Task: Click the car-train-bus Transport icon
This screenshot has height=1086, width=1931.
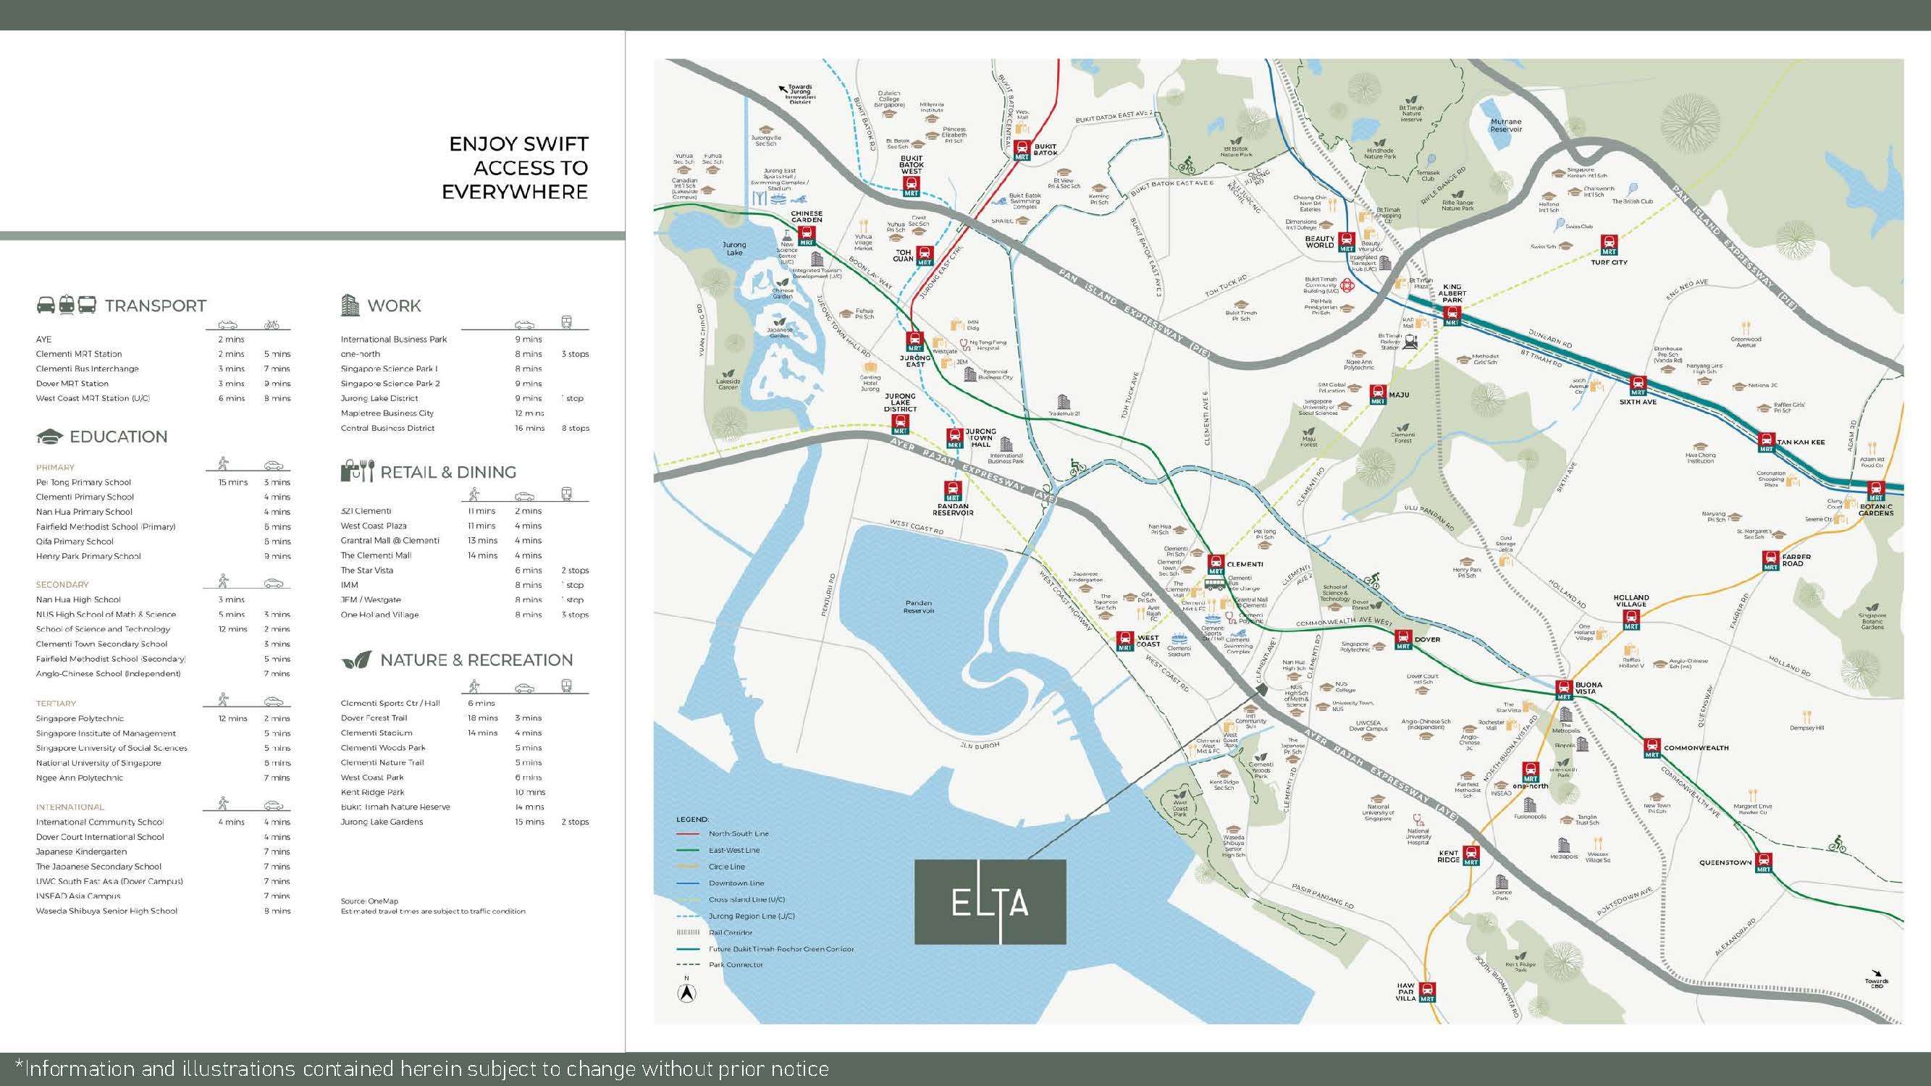Action: pos(66,305)
